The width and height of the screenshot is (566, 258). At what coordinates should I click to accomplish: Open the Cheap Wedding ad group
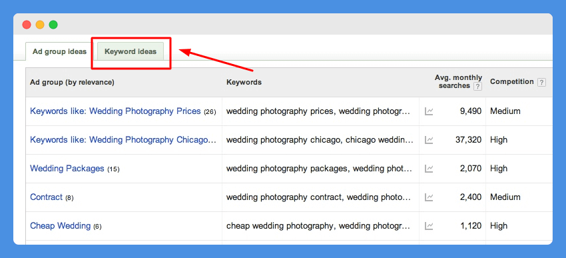[x=61, y=226]
